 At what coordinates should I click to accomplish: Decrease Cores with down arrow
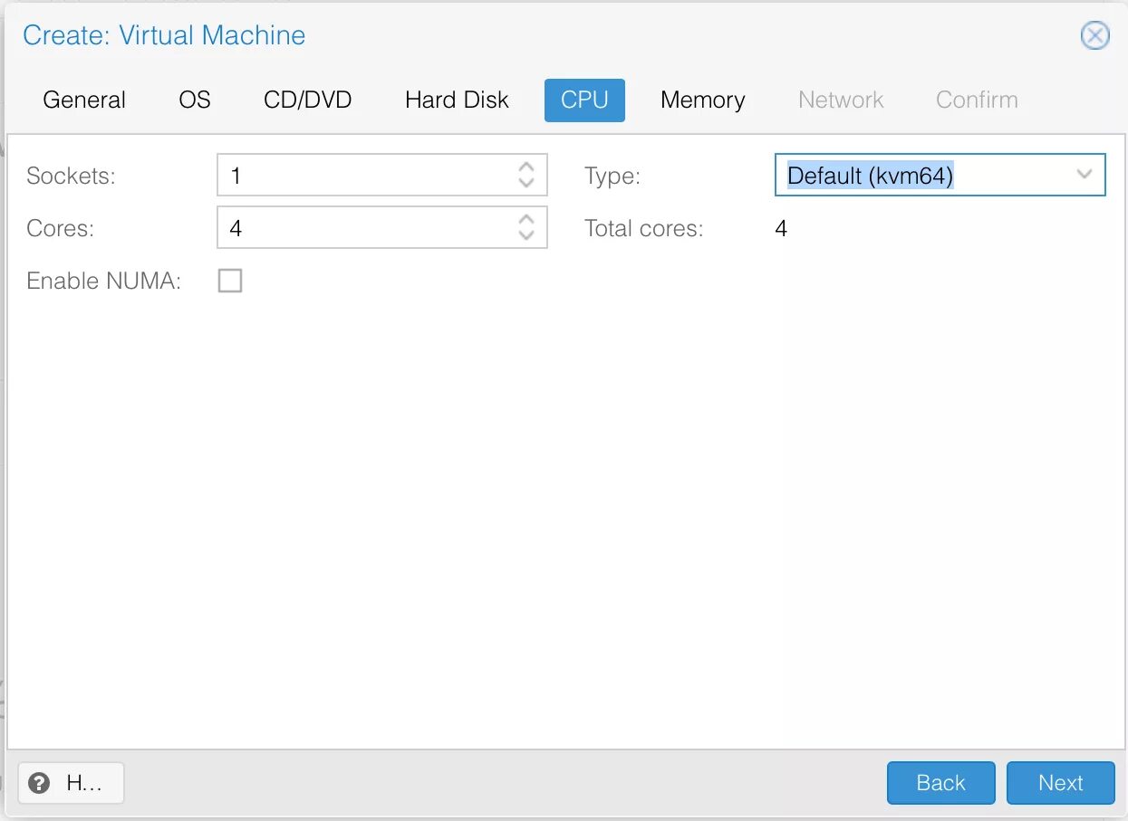coord(526,234)
